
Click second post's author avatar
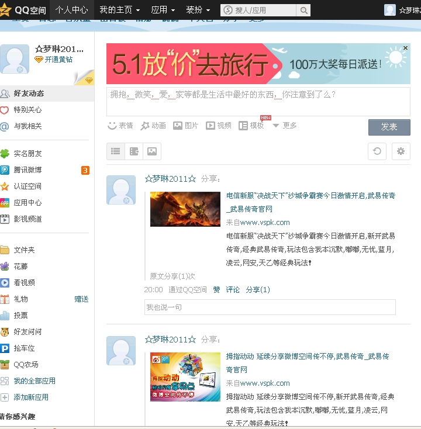point(121,351)
